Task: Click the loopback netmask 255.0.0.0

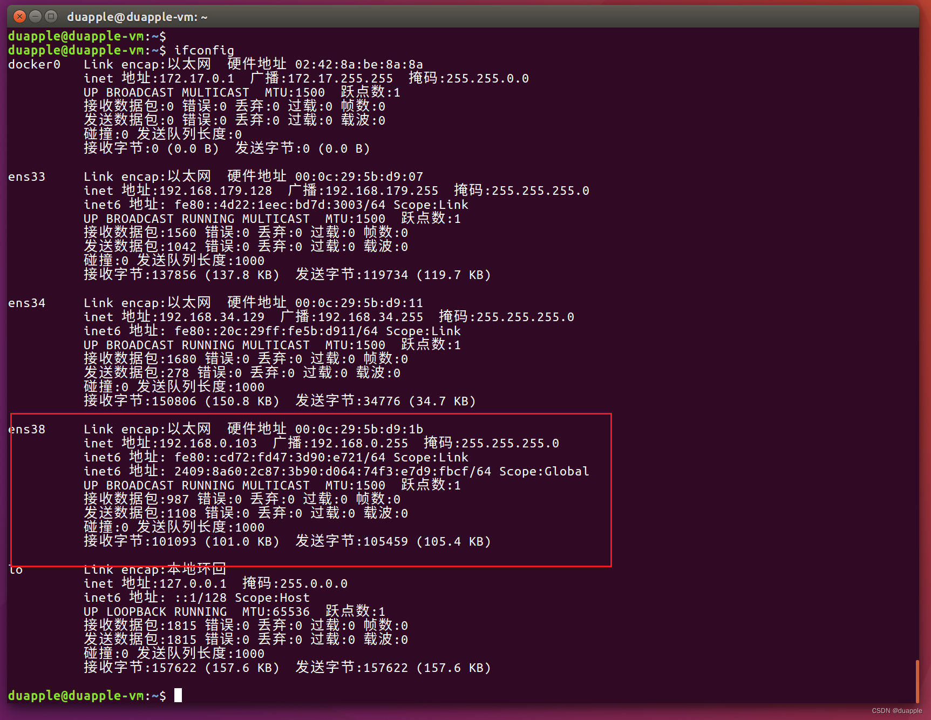Action: pos(314,583)
